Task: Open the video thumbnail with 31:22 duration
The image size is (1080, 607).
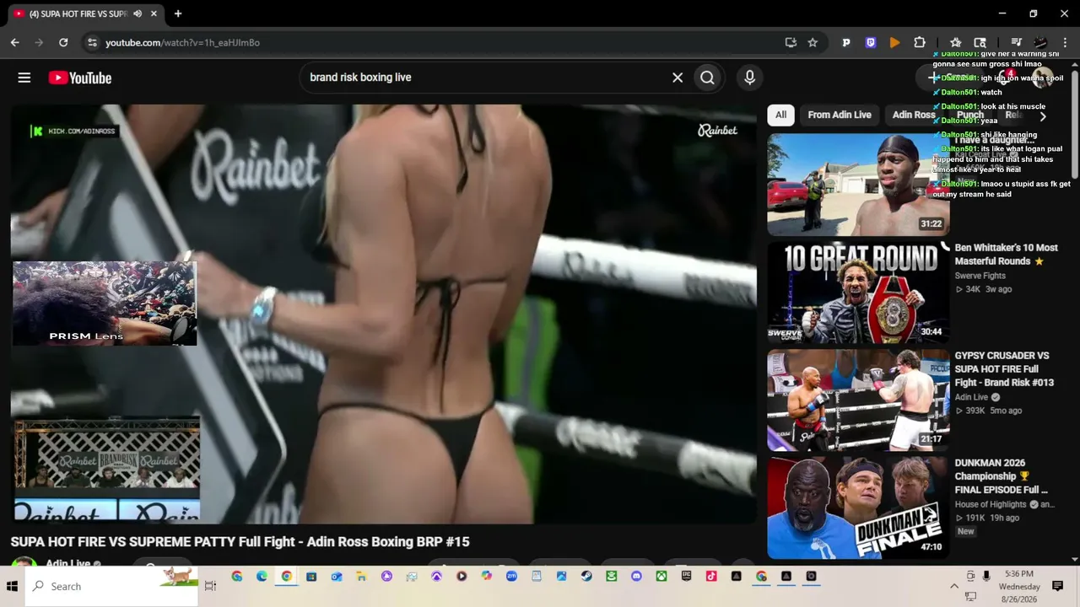Action: click(x=858, y=185)
